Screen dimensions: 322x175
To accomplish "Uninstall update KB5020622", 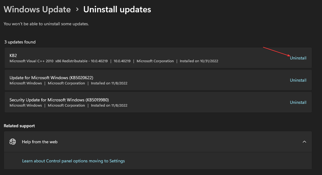I will [x=298, y=80].
